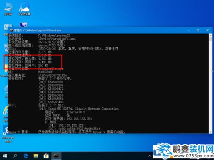The width and height of the screenshot is (214, 160).
Task: Click hotfix entry [07]
Action: click(x=51, y=102)
